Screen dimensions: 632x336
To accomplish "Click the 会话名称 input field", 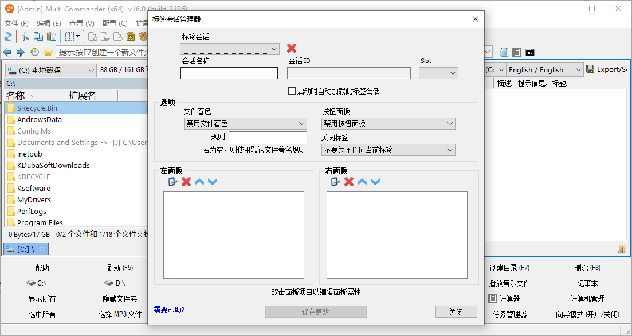I will [x=229, y=73].
